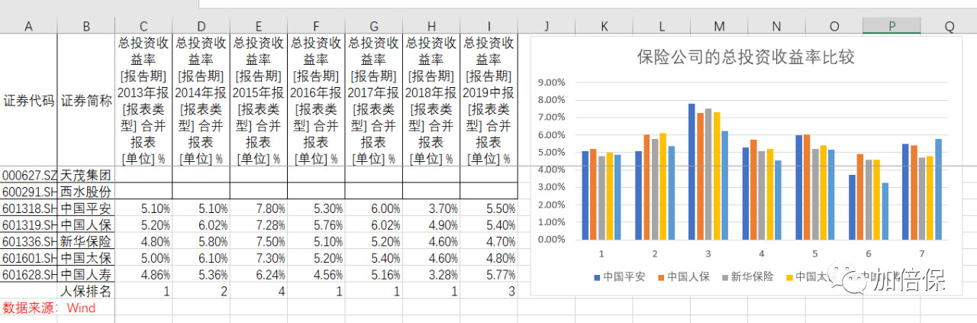Select column Q header
This screenshot has width=977, height=323.
[949, 26]
